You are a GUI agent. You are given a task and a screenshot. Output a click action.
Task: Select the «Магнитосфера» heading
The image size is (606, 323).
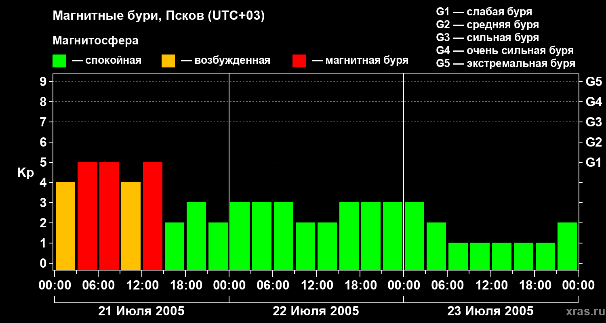pyautogui.click(x=95, y=41)
